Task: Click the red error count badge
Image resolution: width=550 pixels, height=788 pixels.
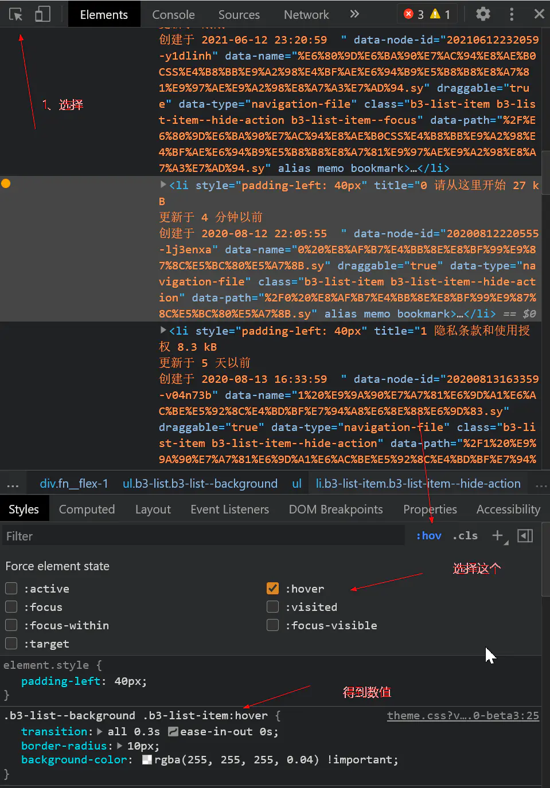Action: tap(414, 14)
